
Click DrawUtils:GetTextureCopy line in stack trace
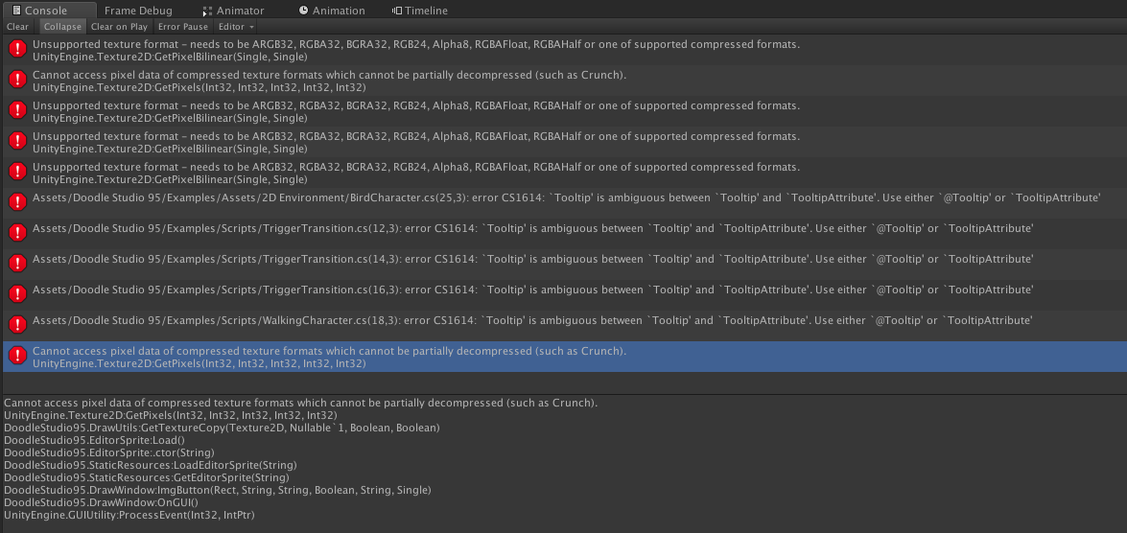[x=222, y=428]
